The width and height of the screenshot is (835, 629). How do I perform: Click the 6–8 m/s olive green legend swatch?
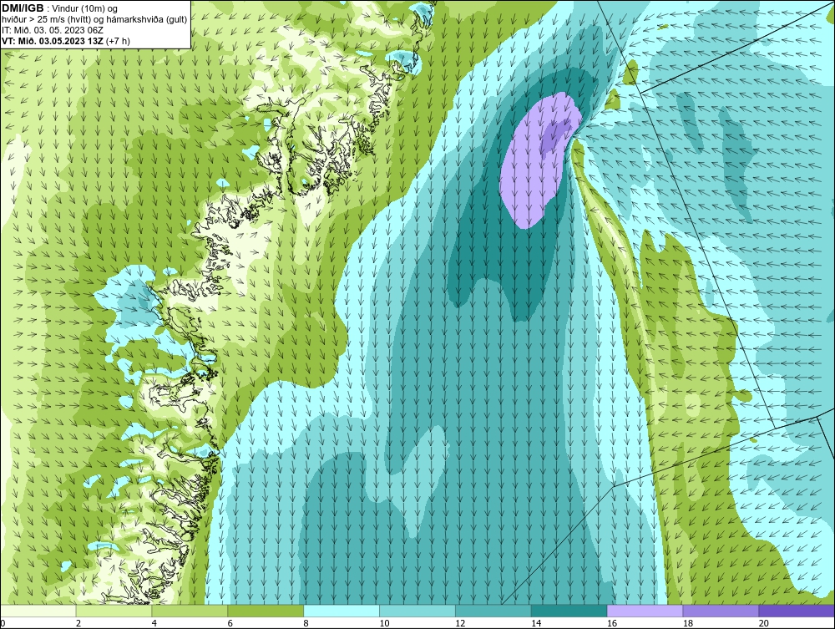pos(266,611)
